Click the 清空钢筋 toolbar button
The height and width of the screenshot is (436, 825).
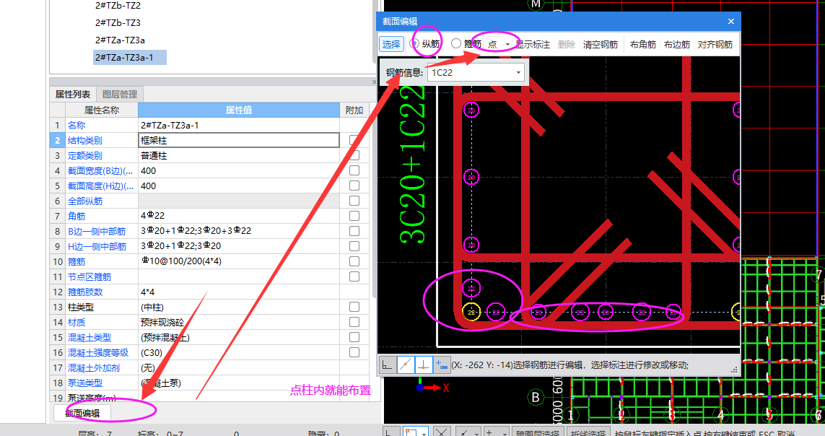[x=601, y=44]
